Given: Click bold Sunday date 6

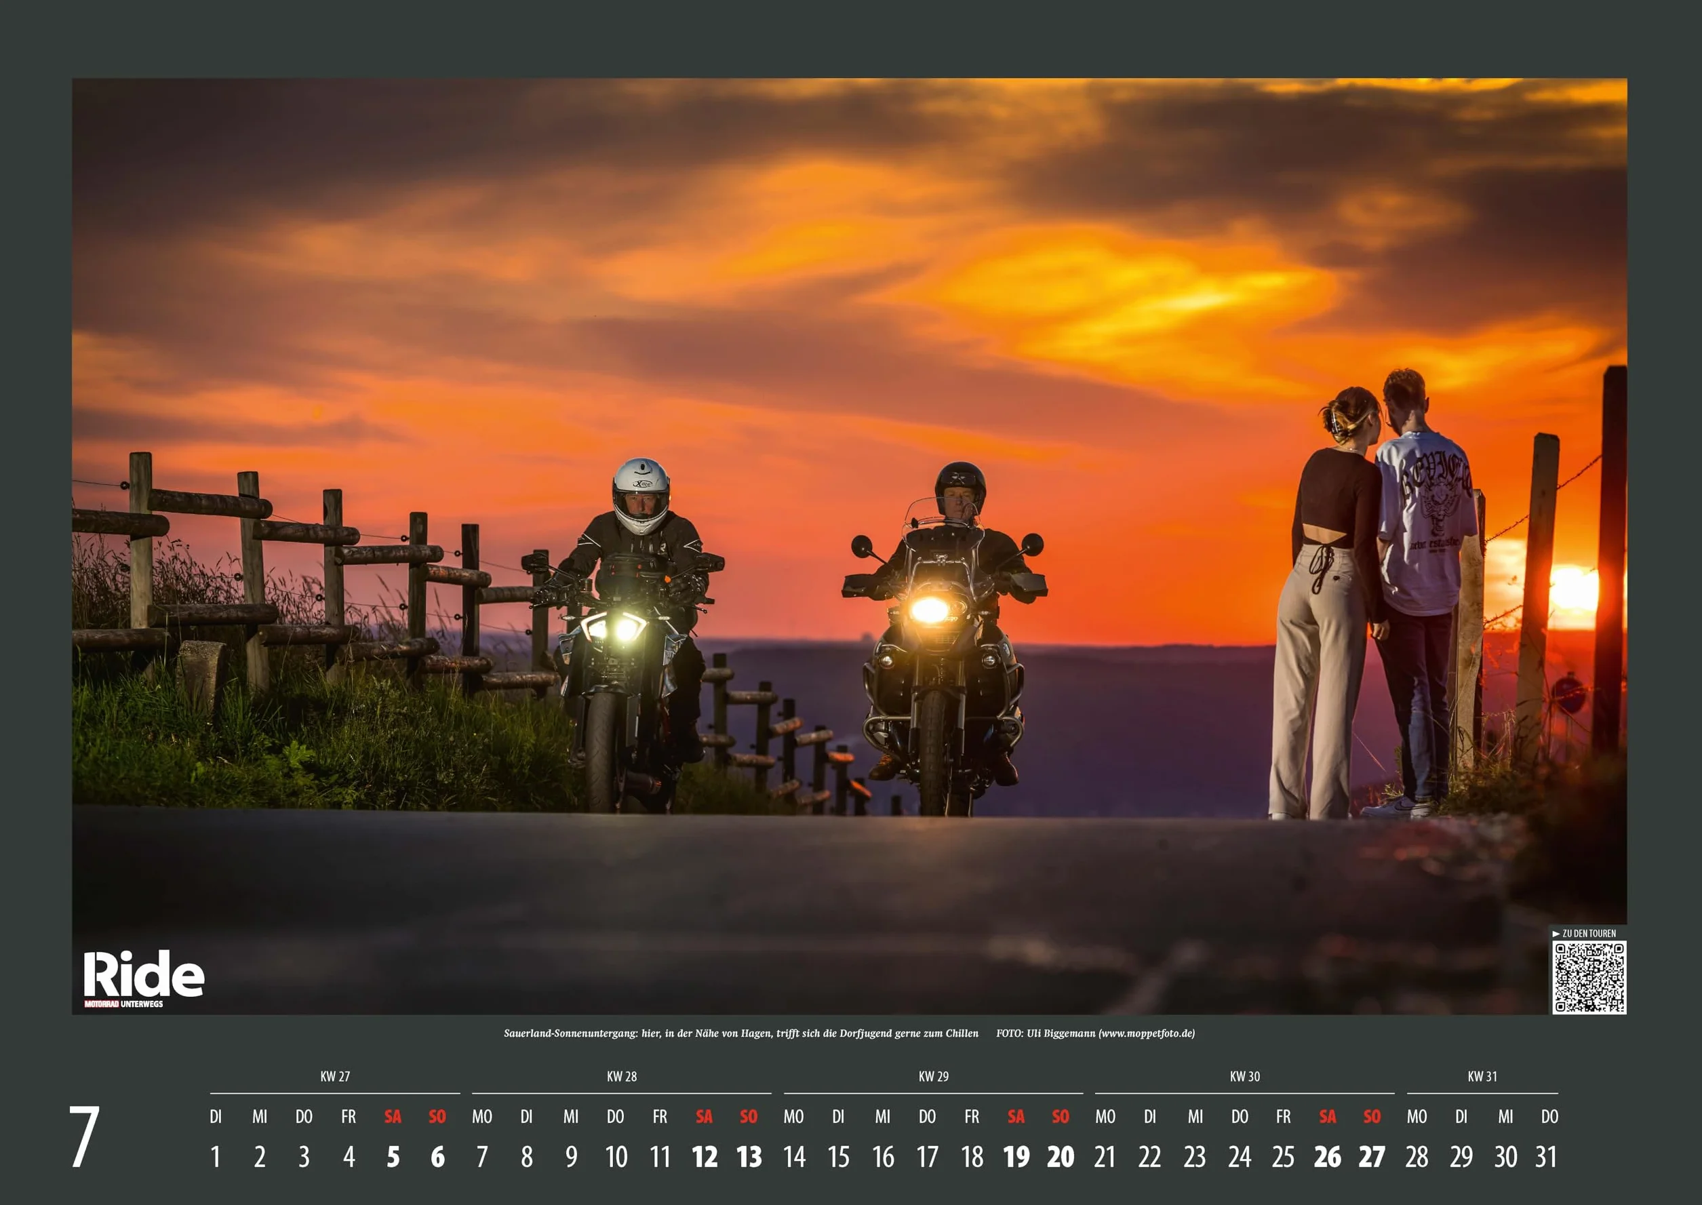Looking at the screenshot, I should click(x=438, y=1158).
